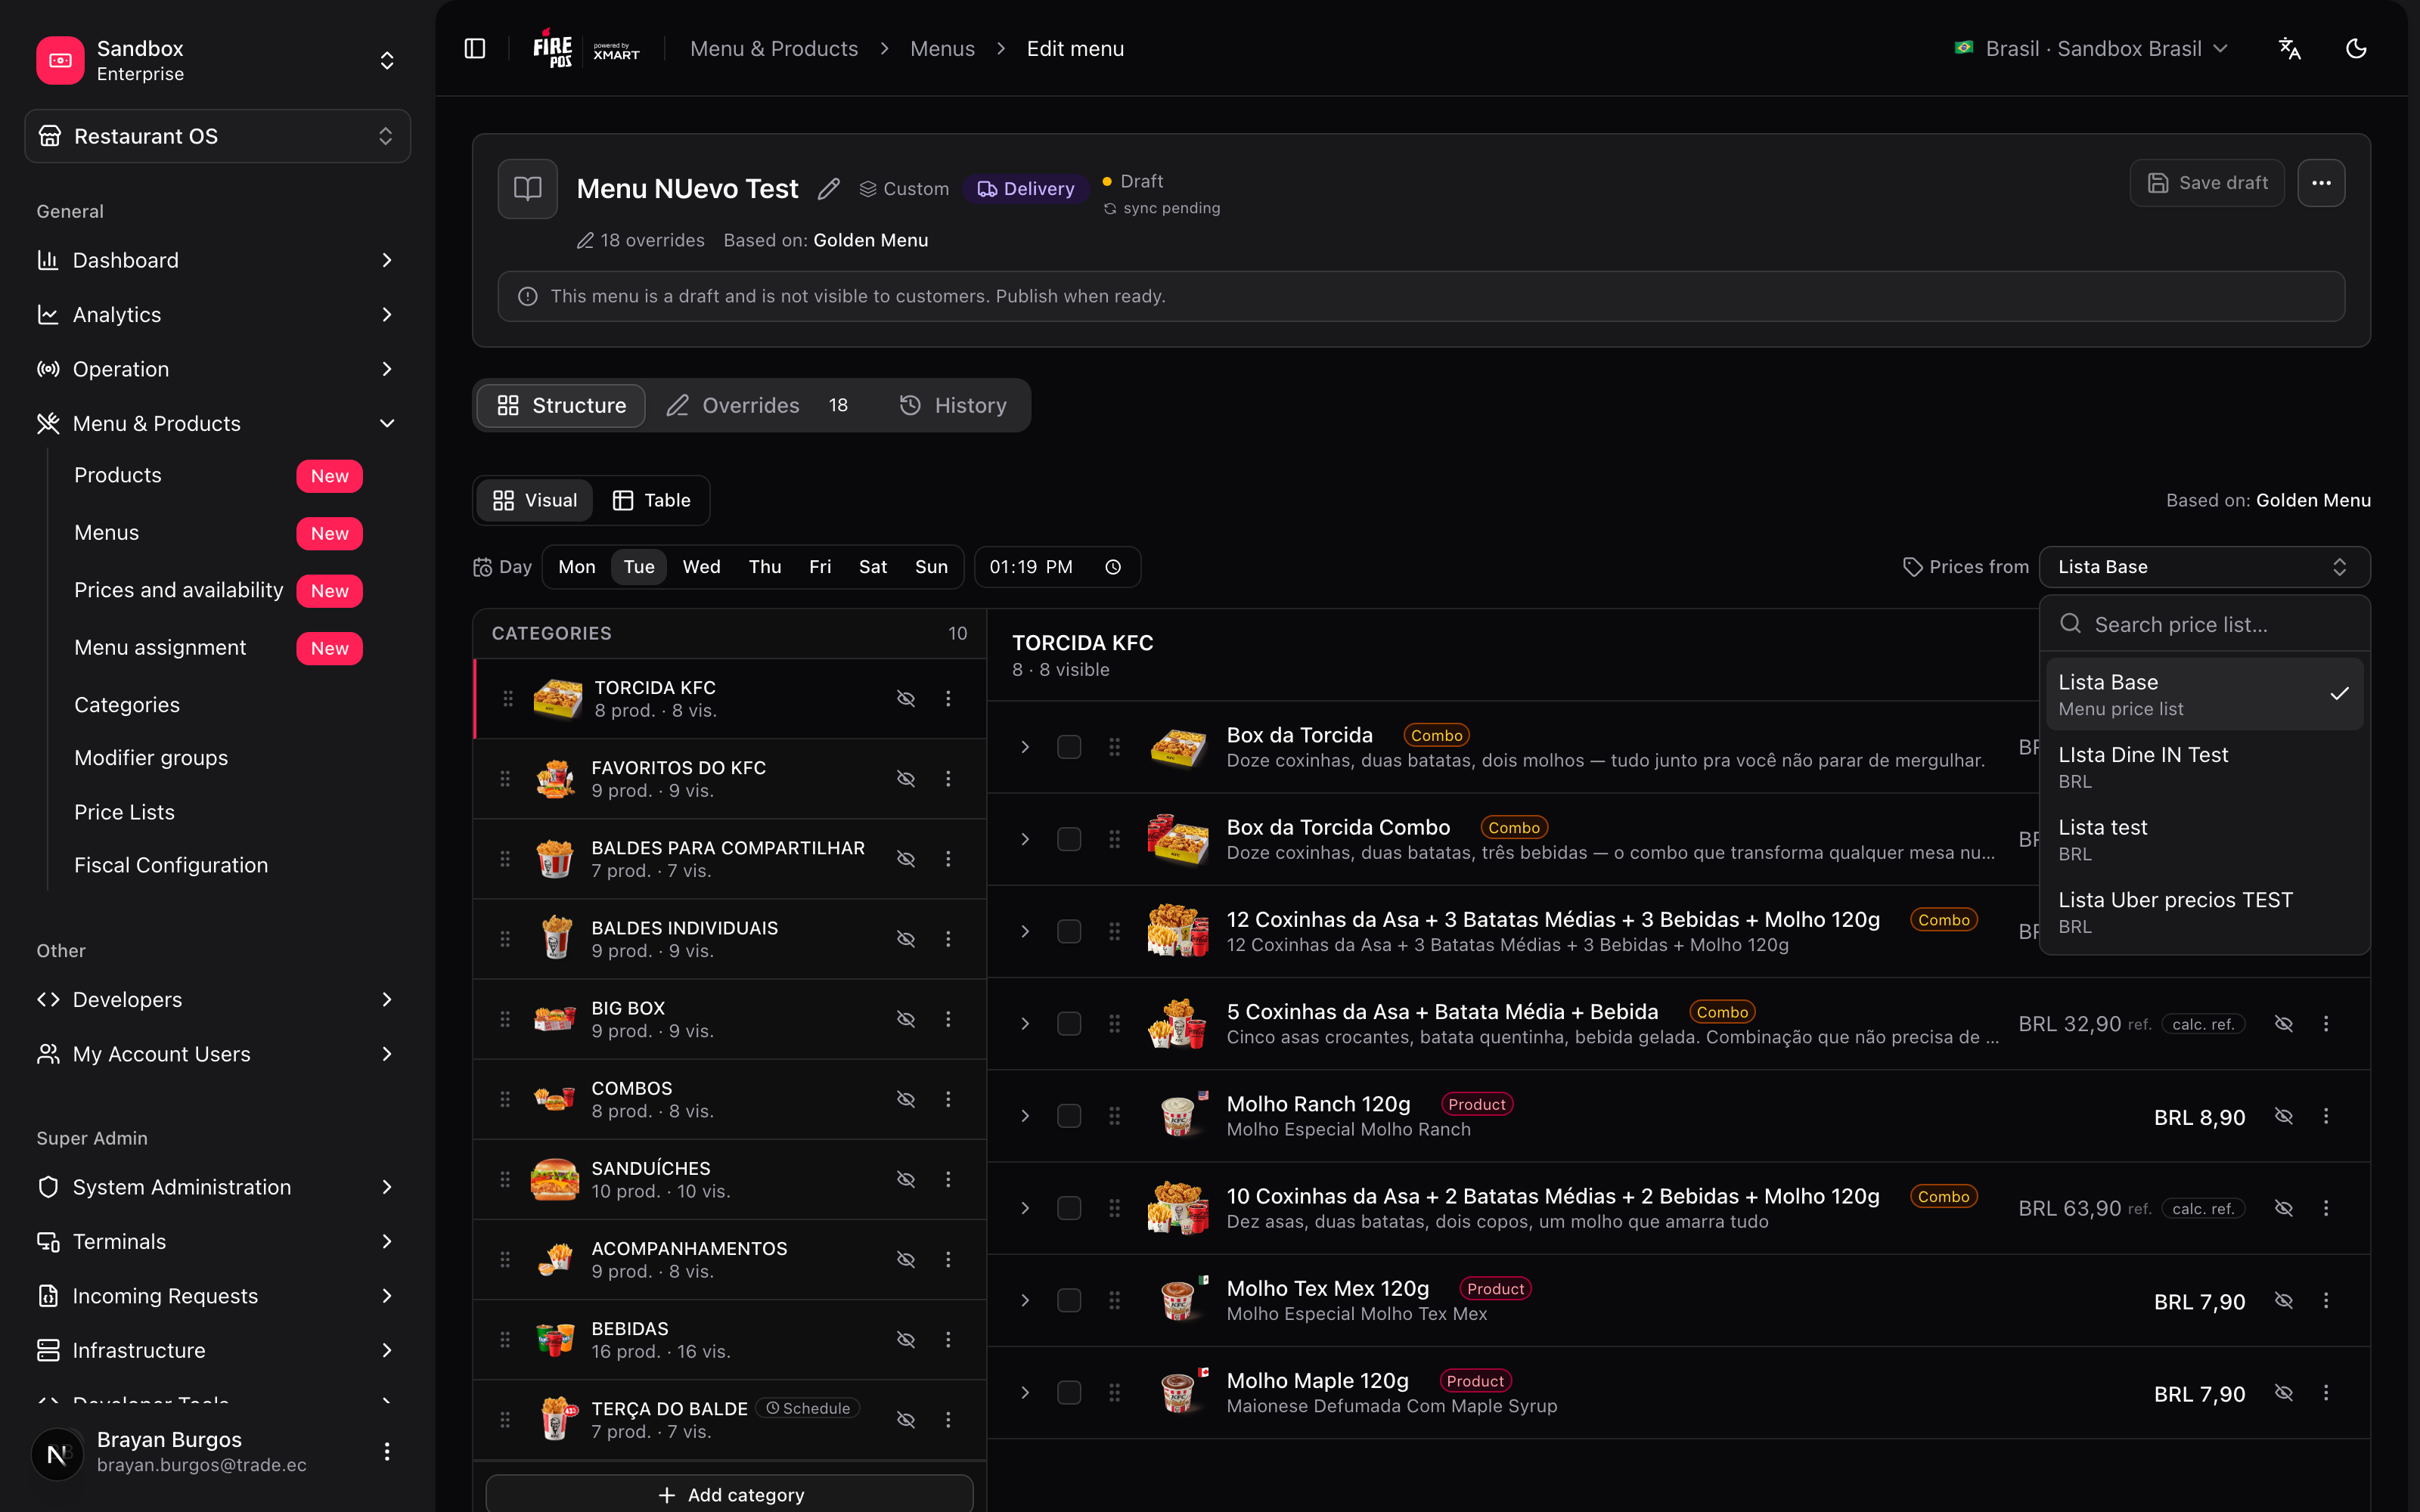Click the Fire POS logo
This screenshot has width=2420, height=1512.
coord(553,49)
